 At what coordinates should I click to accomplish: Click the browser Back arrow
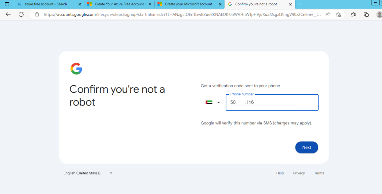(x=8, y=15)
